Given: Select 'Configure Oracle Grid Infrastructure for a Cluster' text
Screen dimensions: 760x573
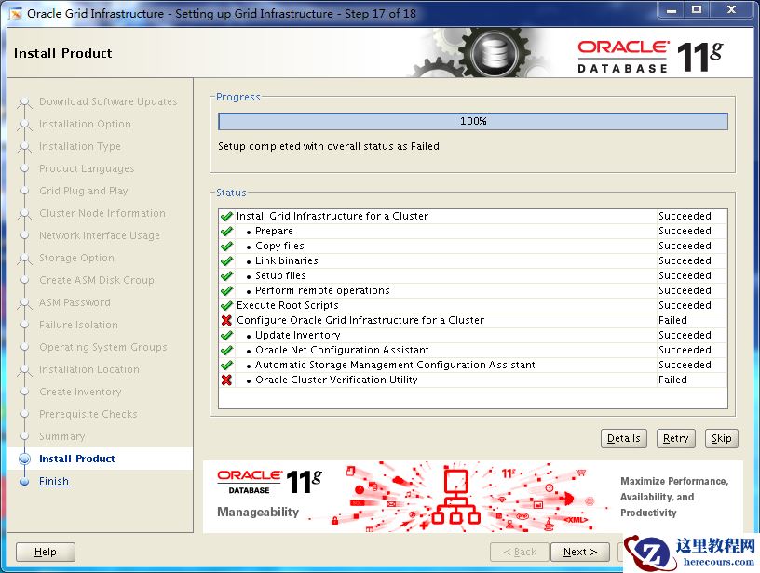Looking at the screenshot, I should [x=360, y=320].
